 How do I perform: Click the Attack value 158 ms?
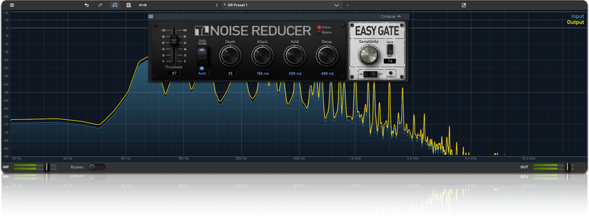(x=262, y=73)
